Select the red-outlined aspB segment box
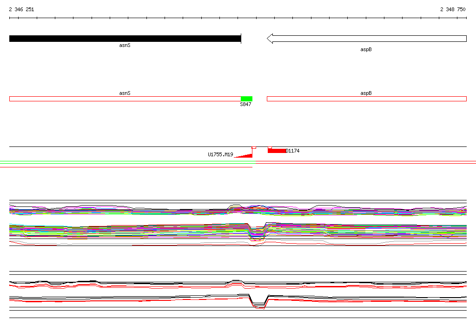 (367, 99)
